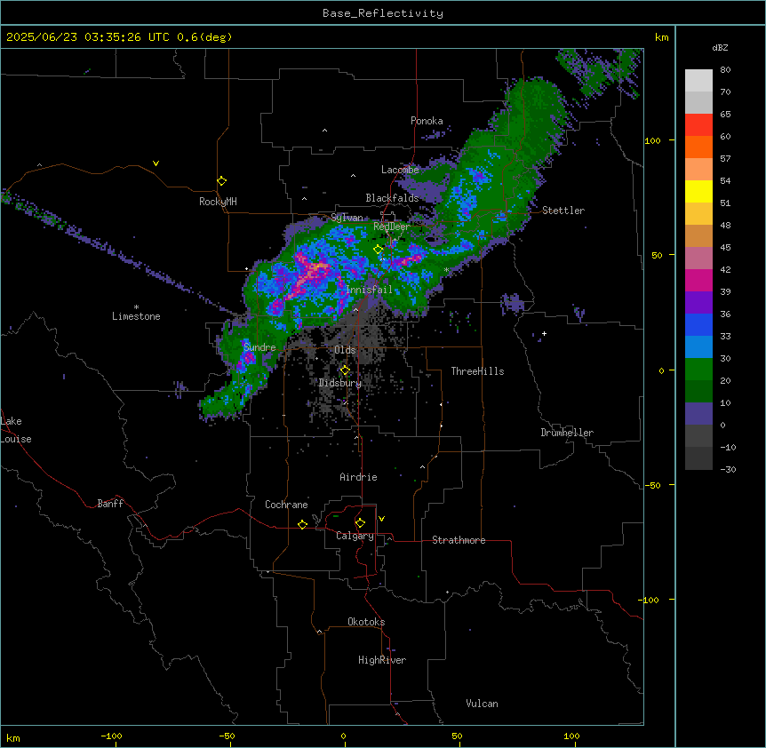Click the Lake Louise label at left edge
Viewport: 766px width, 748px height.
pyautogui.click(x=15, y=430)
